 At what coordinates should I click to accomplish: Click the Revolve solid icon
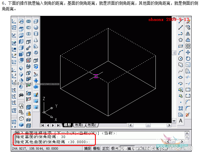point(36,66)
